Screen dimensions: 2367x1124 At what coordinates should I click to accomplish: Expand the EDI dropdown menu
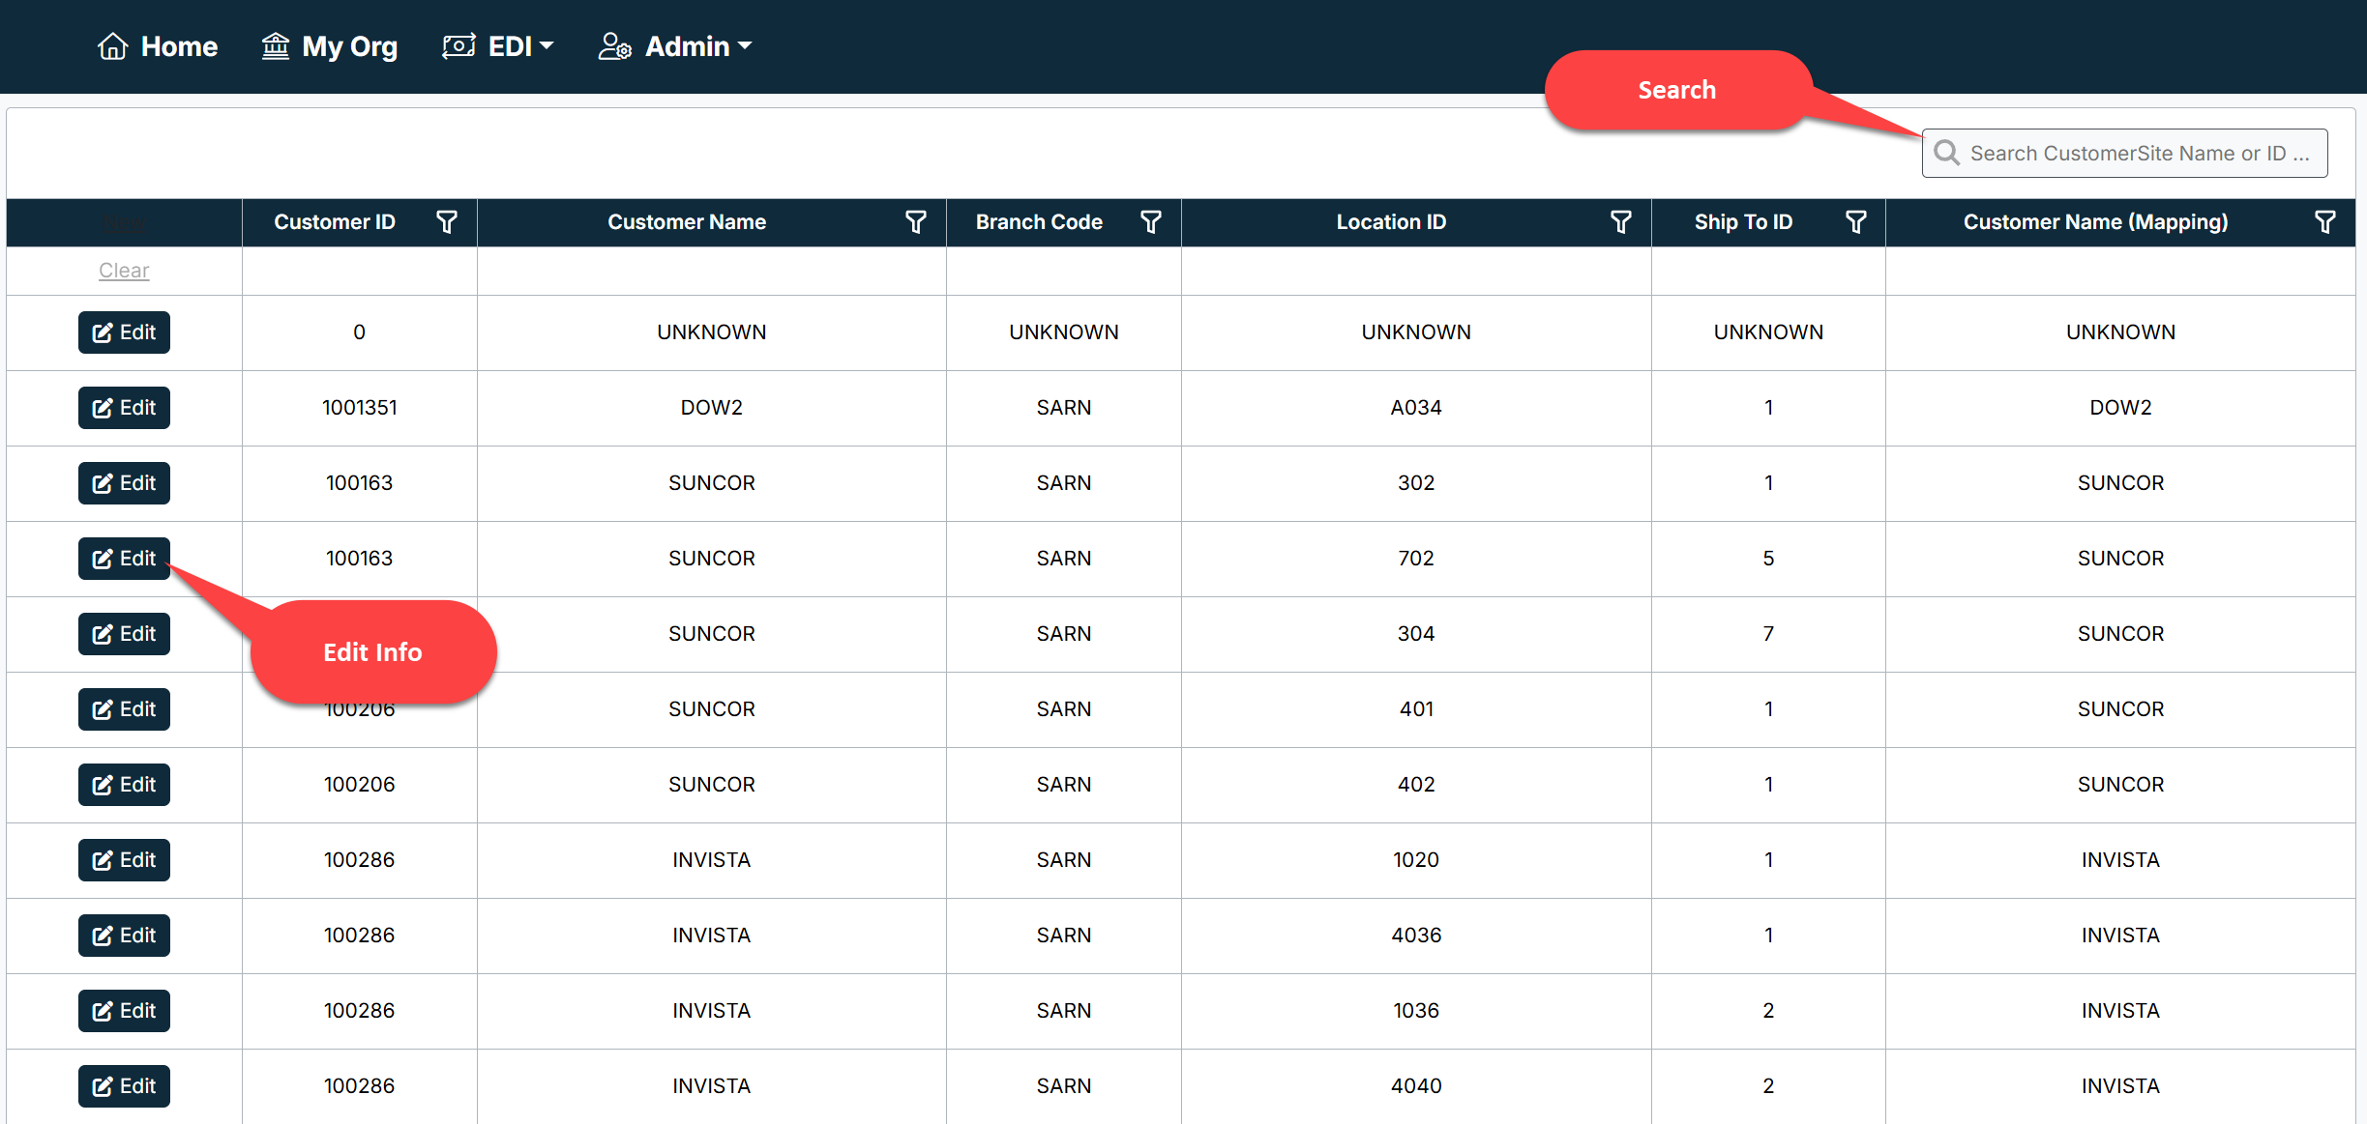tap(499, 46)
